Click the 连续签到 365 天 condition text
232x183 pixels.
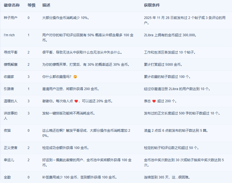pos(167,177)
